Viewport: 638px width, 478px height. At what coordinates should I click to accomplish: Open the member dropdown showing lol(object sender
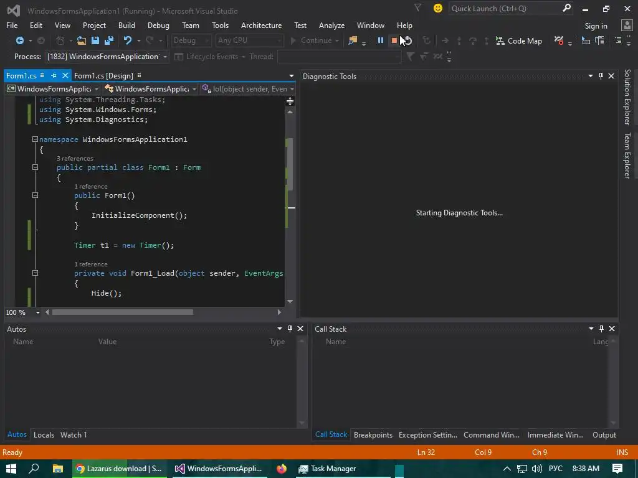pyautogui.click(x=248, y=88)
